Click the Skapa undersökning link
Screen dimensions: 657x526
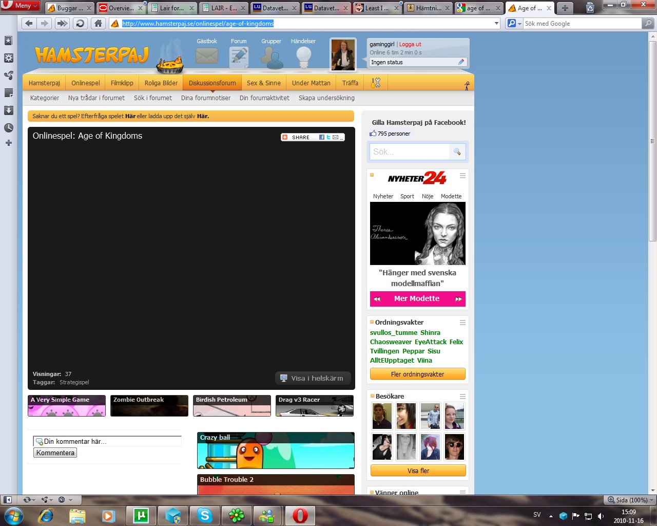(x=326, y=98)
